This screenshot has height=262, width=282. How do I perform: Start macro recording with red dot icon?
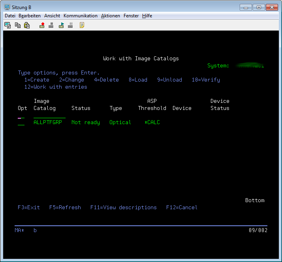(x=42, y=25)
